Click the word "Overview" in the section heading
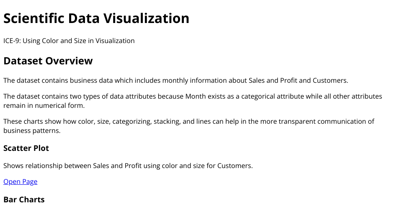 (x=69, y=61)
